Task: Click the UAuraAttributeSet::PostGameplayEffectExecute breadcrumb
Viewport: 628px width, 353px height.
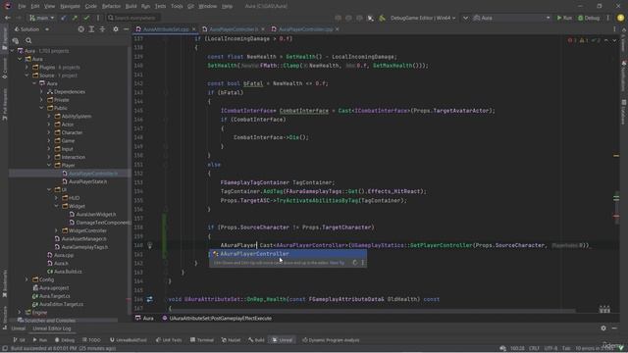Action: pos(217,318)
